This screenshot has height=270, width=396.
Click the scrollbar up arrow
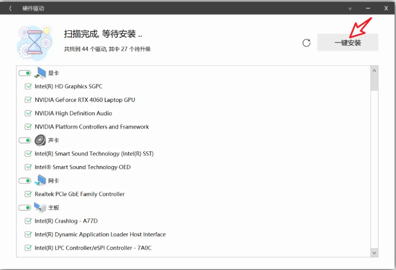[374, 70]
